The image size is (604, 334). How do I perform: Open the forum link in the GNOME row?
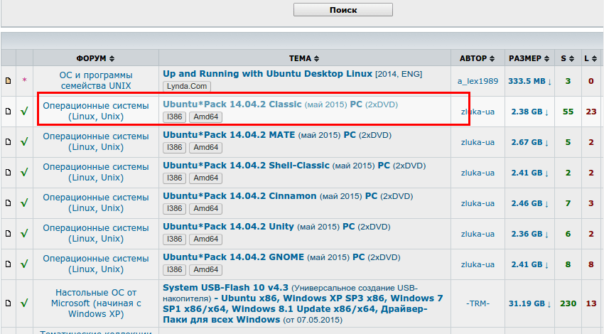[x=96, y=264]
